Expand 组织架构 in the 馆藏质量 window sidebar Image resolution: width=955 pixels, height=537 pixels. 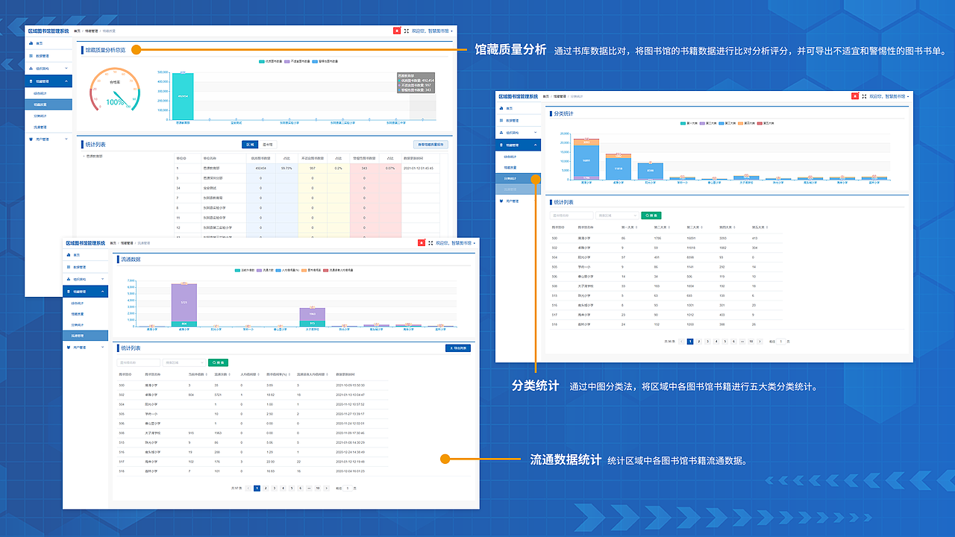coord(66,68)
